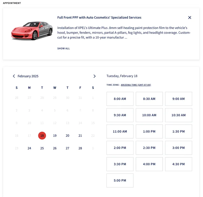
Task: Select the 2:30 PM time slot
Action: pyautogui.click(x=149, y=148)
